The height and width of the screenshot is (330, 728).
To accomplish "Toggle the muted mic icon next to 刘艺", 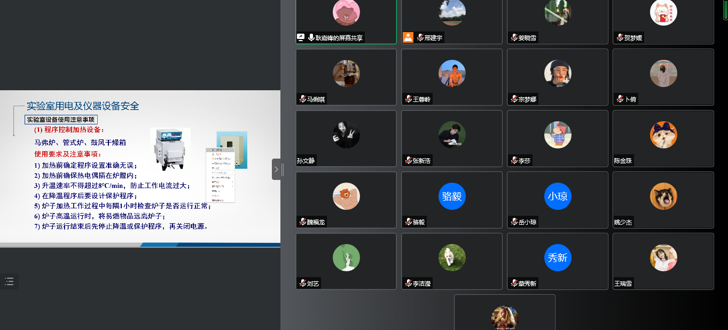I will click(x=302, y=284).
